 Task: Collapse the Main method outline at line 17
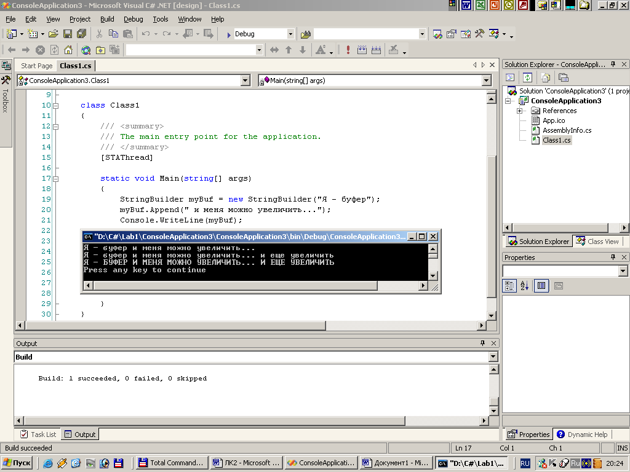coord(56,179)
